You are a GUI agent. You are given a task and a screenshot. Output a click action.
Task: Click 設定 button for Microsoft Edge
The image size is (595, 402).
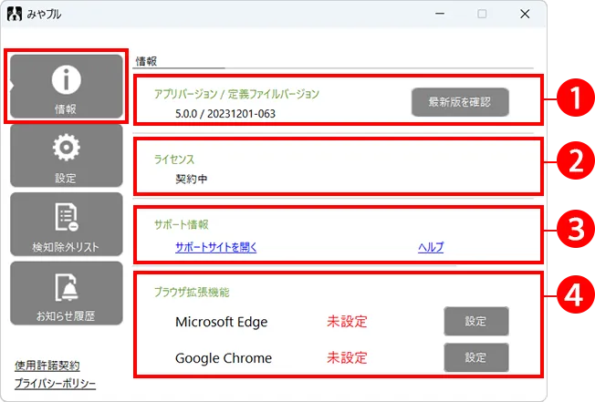coord(476,321)
